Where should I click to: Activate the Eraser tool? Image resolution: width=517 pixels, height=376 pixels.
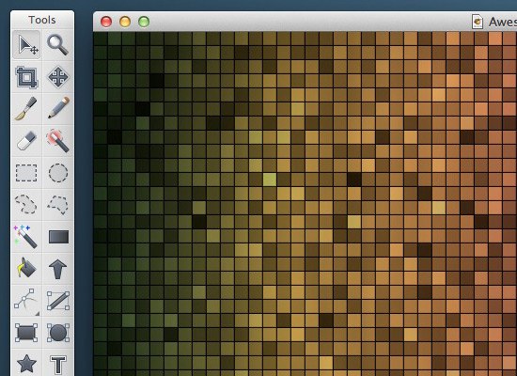(x=26, y=140)
